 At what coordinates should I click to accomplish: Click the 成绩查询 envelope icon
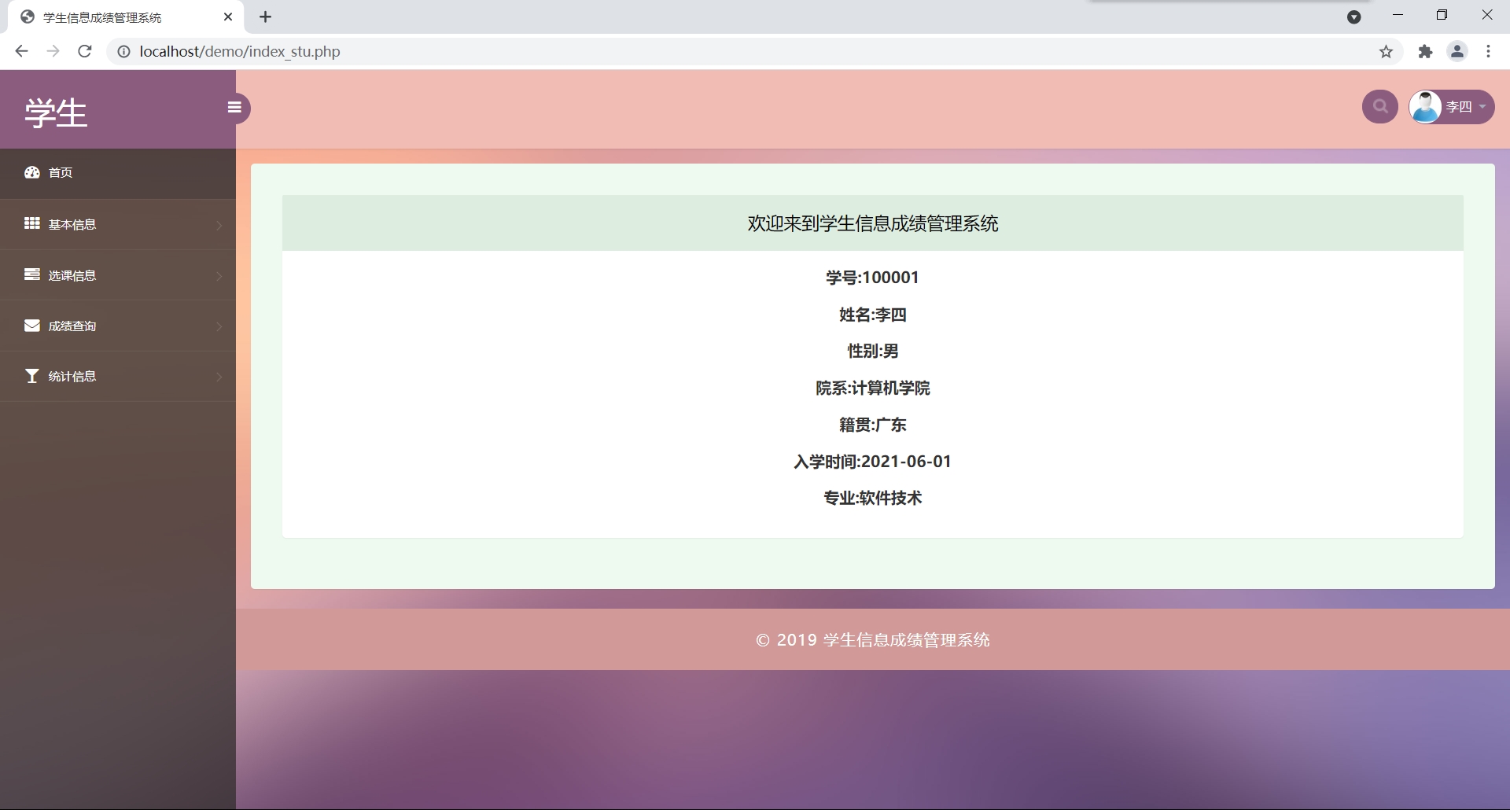pos(31,326)
